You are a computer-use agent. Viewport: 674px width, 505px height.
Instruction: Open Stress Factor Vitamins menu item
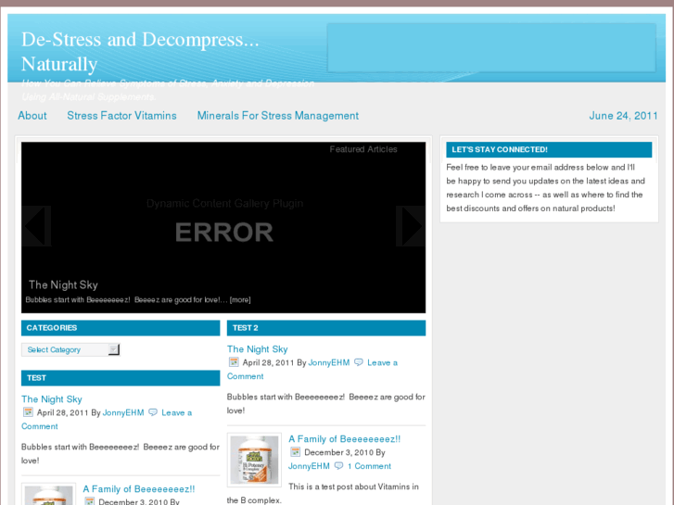coord(121,116)
